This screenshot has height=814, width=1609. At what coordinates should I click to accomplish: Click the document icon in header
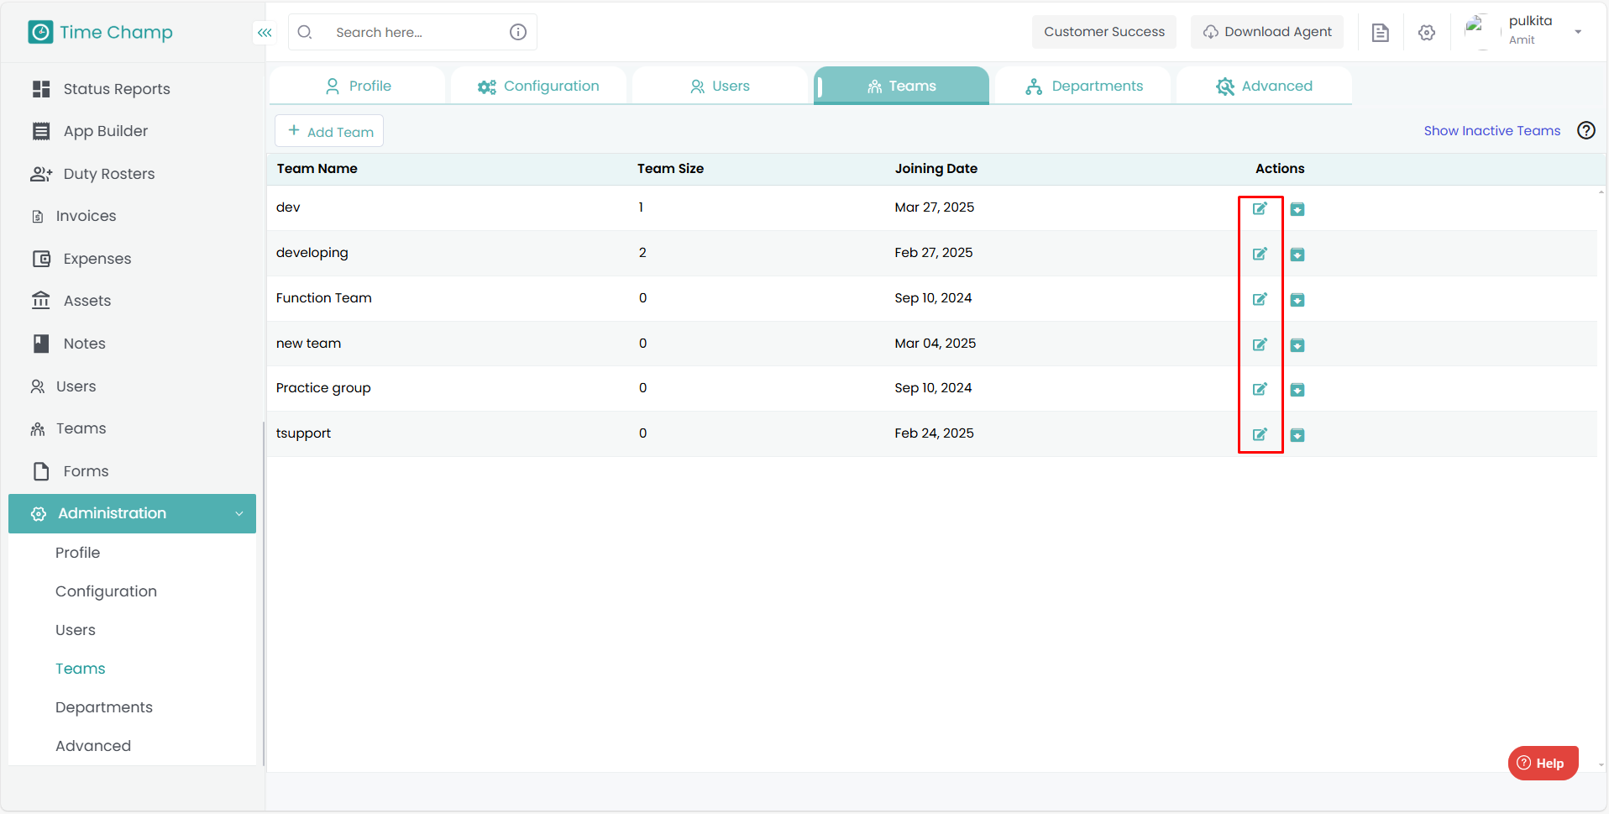click(1380, 33)
